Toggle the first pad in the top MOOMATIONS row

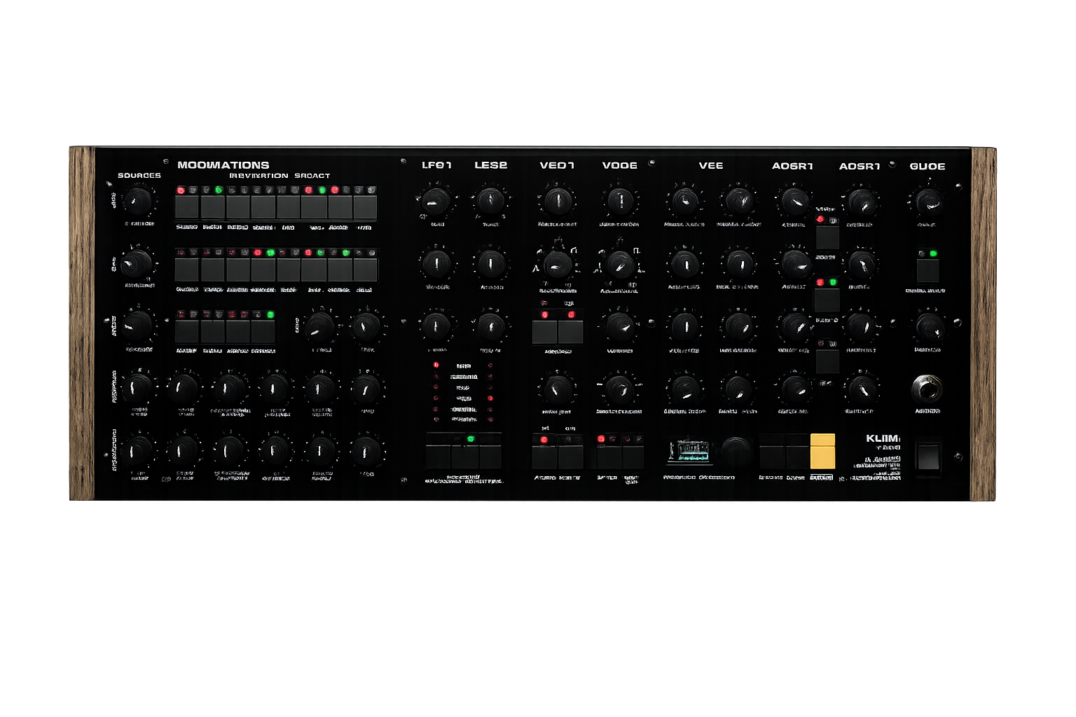click(x=186, y=207)
